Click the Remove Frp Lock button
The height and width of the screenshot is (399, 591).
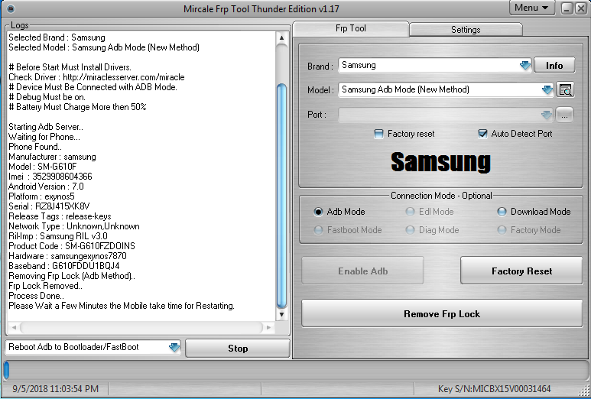pyautogui.click(x=442, y=314)
